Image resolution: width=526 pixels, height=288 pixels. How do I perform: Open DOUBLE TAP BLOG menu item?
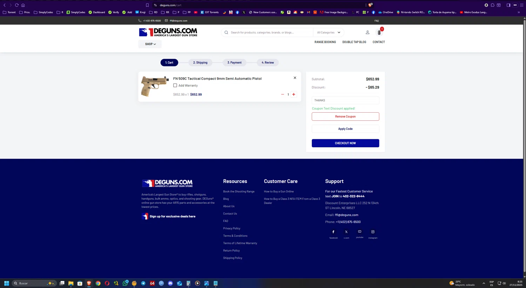point(354,42)
